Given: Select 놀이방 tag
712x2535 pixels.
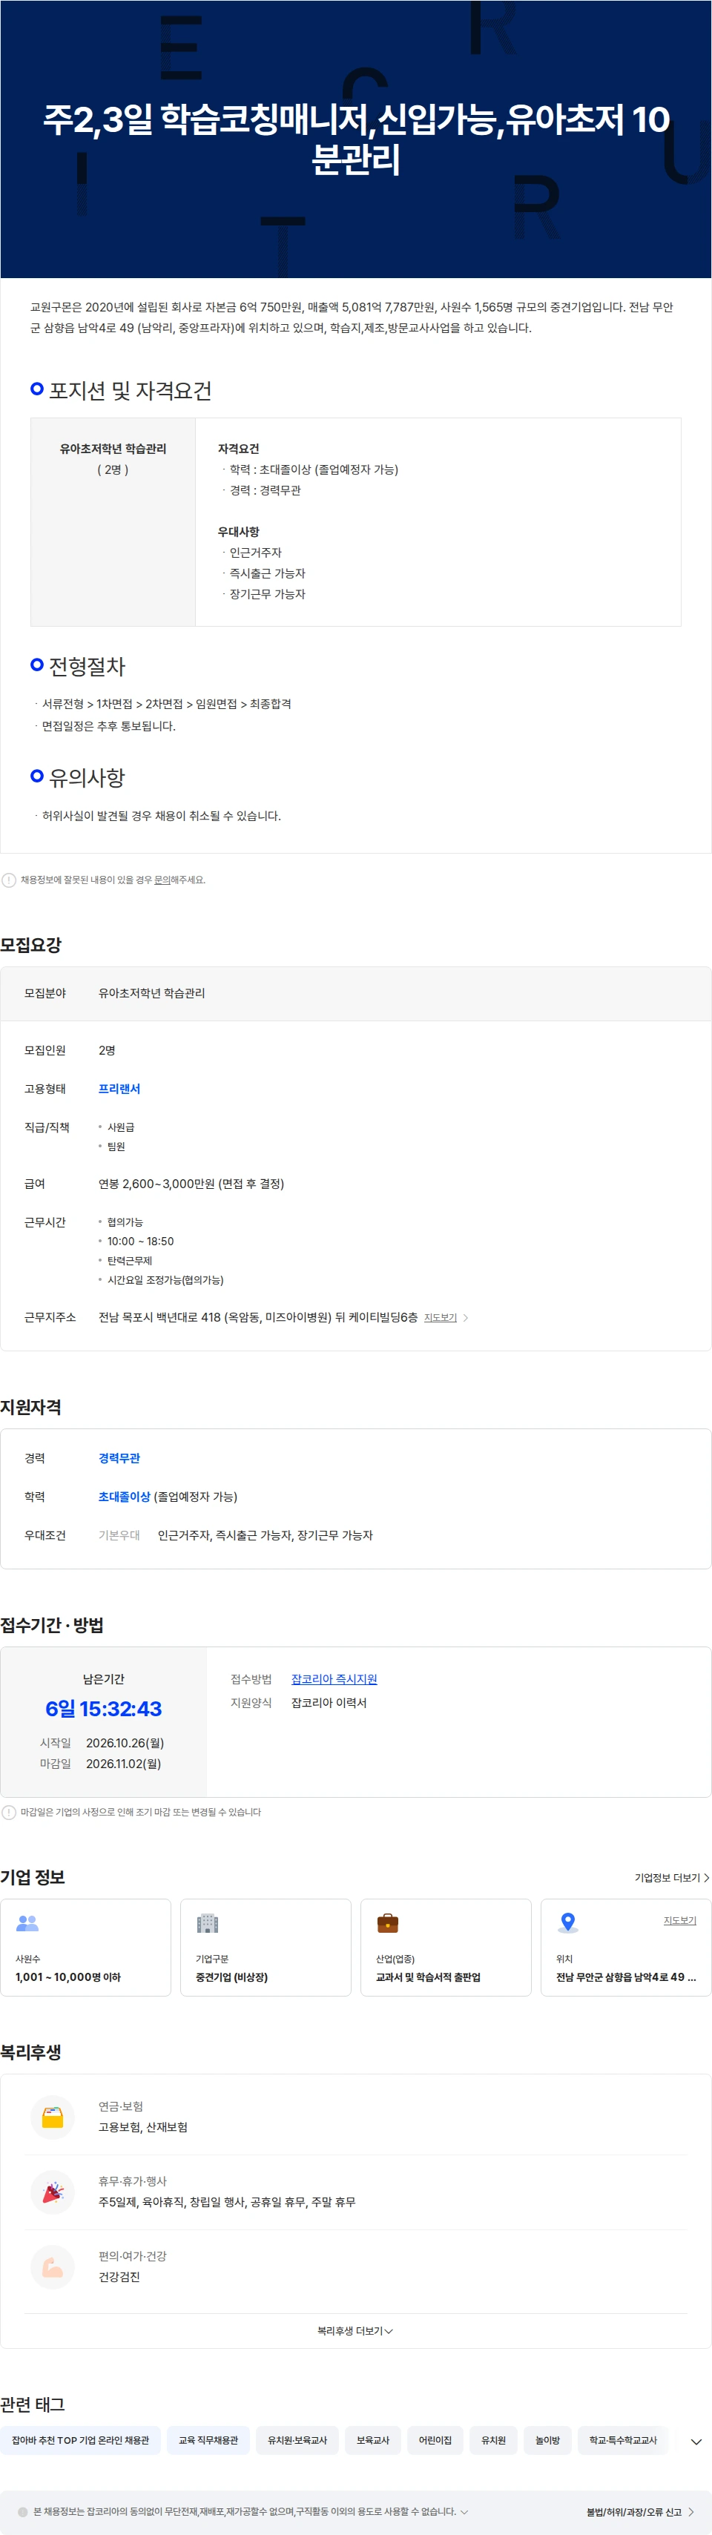Looking at the screenshot, I should pyautogui.click(x=548, y=2441).
